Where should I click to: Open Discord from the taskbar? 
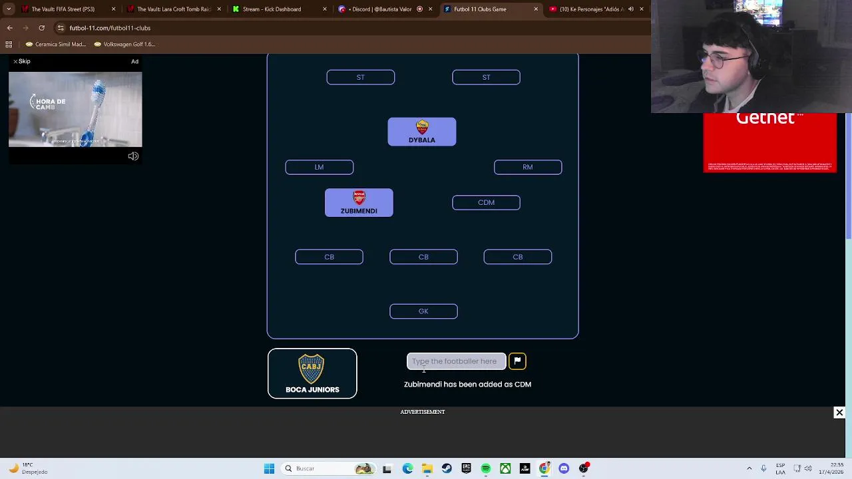pyautogui.click(x=564, y=468)
